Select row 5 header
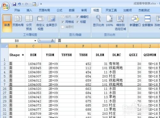The width and height of the screenshot is (160, 118). tap(4, 76)
